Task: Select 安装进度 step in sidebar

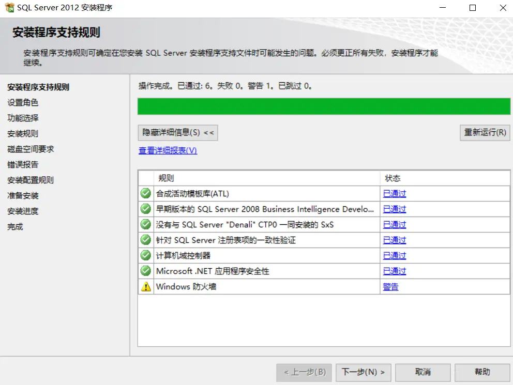Action: pos(23,211)
